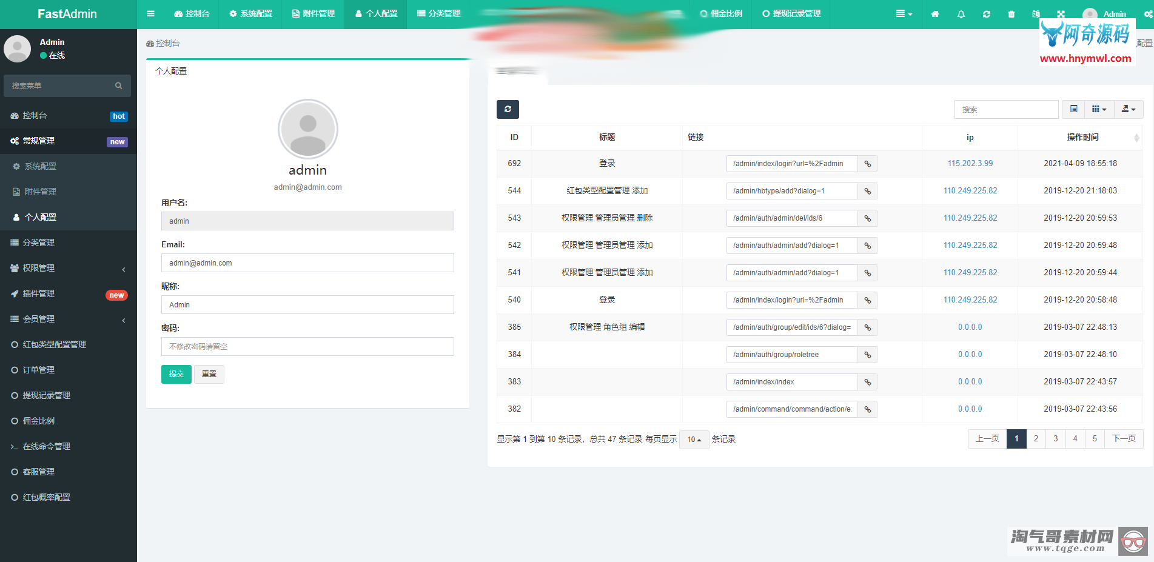Toggle the table card view button
This screenshot has height=562, width=1154.
click(x=1073, y=109)
